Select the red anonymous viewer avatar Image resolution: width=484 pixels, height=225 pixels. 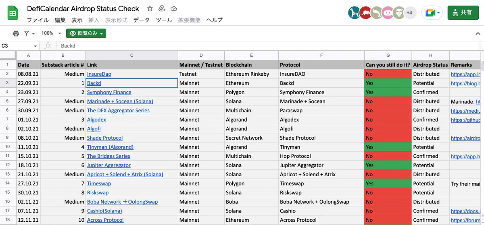pos(365,13)
